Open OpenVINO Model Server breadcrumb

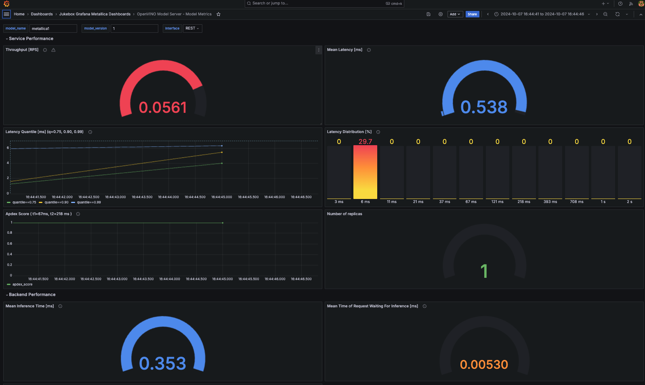[174, 14]
